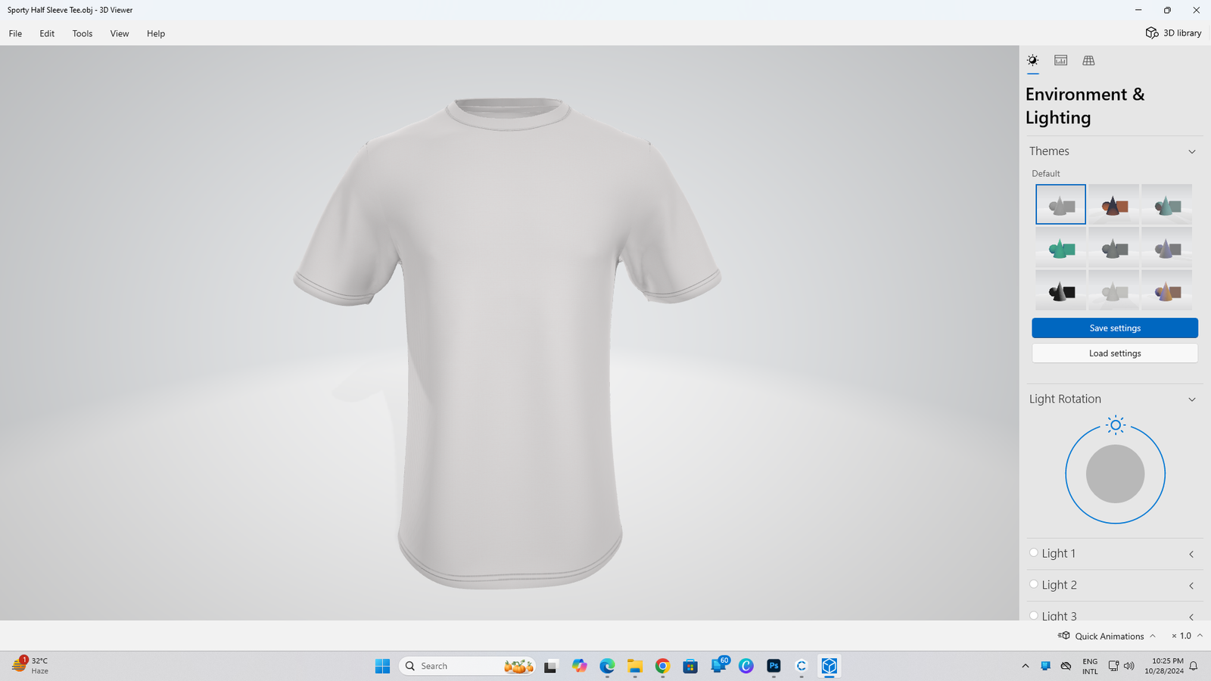Select the purple-tinted gray theme thumbnail
1211x681 pixels.
(1166, 247)
